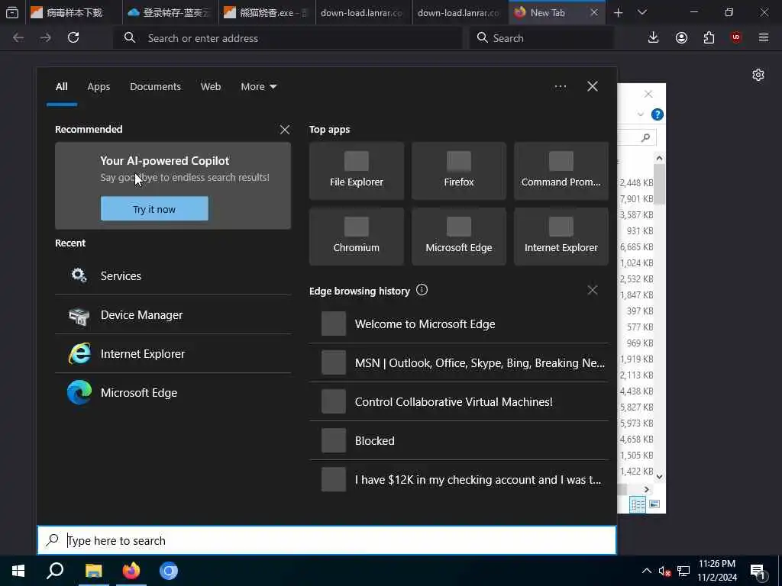
Task: Open Services from Recent list
Action: (173, 275)
